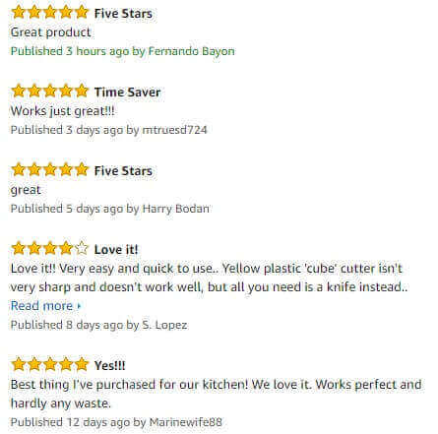Viewport: 438px width, 434px height.
Task: Click star rating beside Yes!!! review title
Action: point(50,364)
